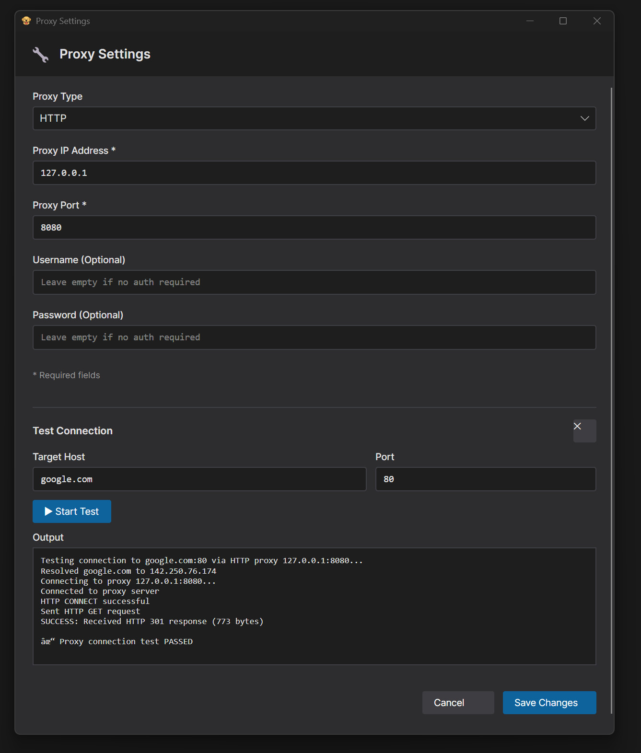This screenshot has width=641, height=753.
Task: Click the Cancel button
Action: (x=458, y=703)
